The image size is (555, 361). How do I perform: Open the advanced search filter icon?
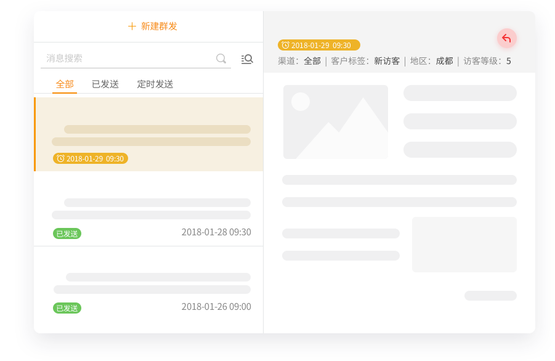[x=246, y=59]
